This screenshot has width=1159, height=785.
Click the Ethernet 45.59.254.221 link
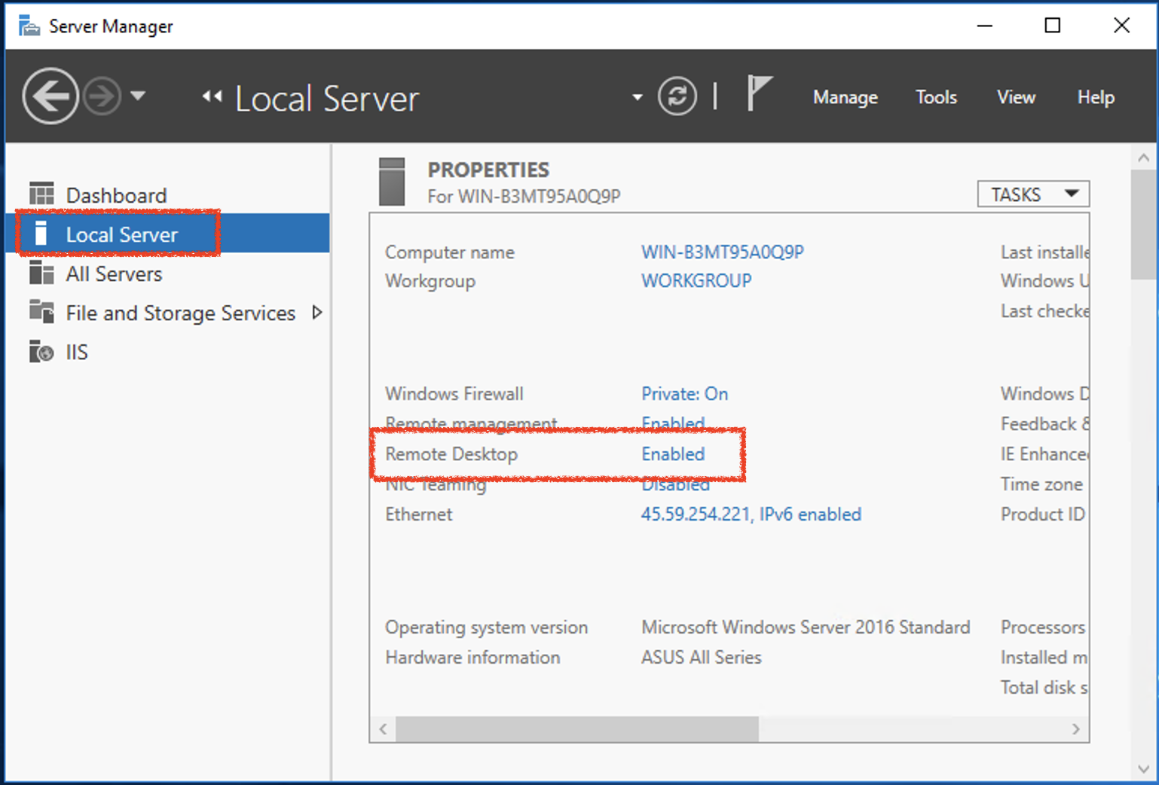751,514
